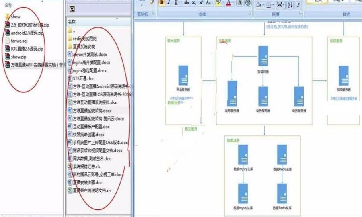The height and width of the screenshot is (217, 362).
Task: Sort by 名称 header in the left pane
Action: pyautogui.click(x=8, y=5)
